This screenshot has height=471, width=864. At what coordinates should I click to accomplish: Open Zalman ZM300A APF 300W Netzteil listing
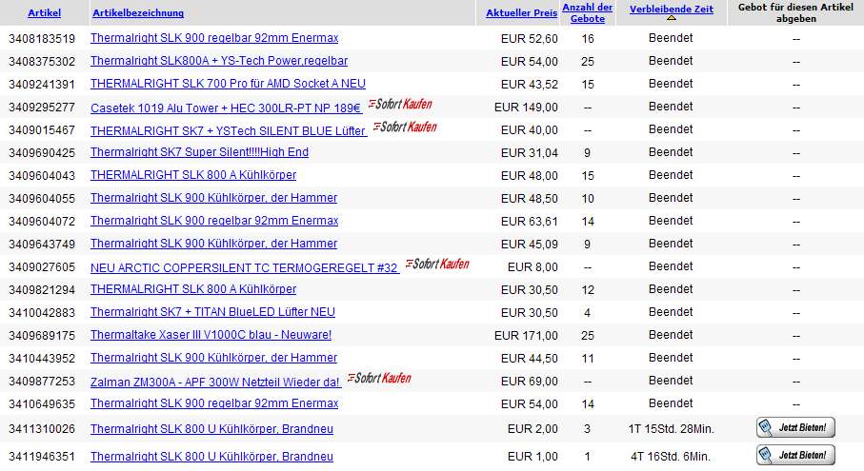(215, 382)
